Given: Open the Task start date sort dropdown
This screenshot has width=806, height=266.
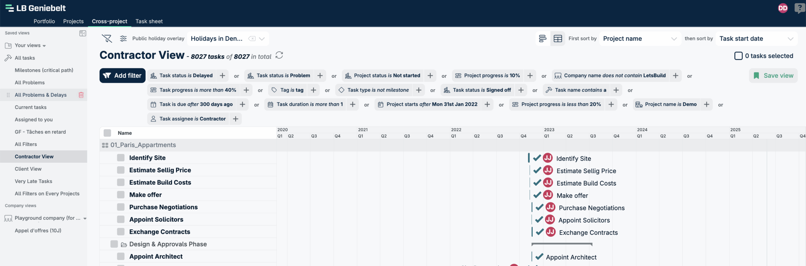Looking at the screenshot, I should 756,38.
